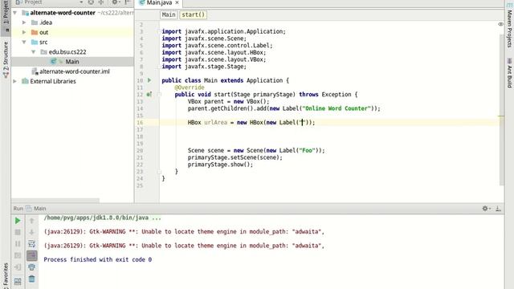The width and height of the screenshot is (514, 289).
Task: Open Ant Build side tab
Action: pos(509,73)
